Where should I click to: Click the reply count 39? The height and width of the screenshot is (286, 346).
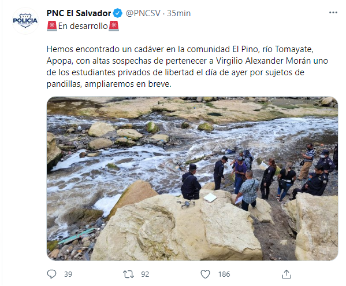[x=68, y=274]
